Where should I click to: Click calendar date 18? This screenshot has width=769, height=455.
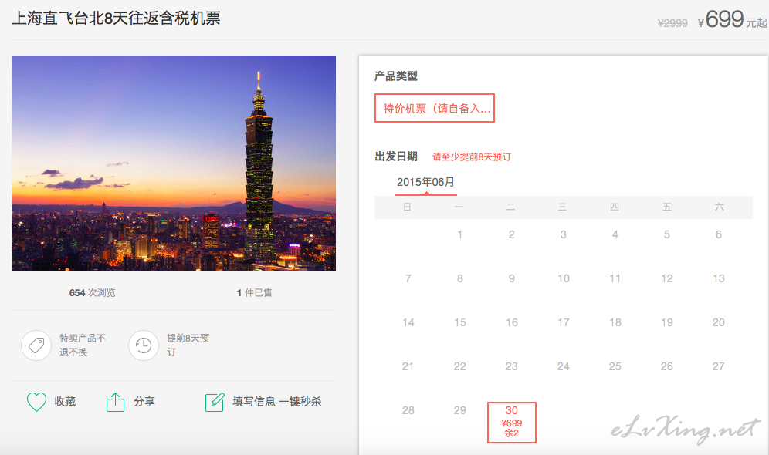tap(615, 323)
